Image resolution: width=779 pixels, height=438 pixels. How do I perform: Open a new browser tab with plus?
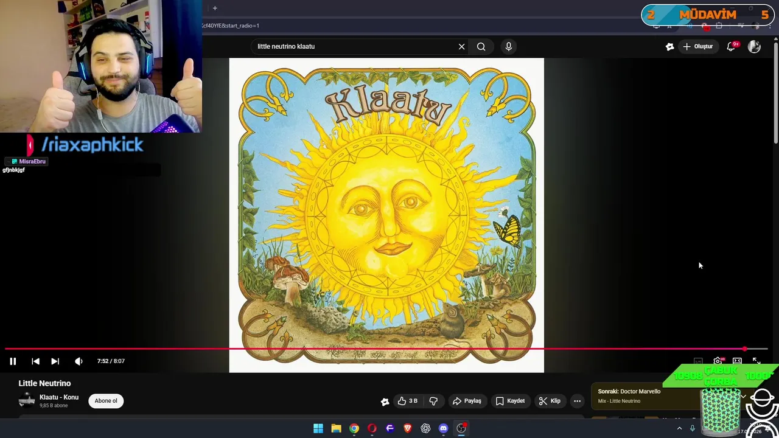pyautogui.click(x=215, y=8)
